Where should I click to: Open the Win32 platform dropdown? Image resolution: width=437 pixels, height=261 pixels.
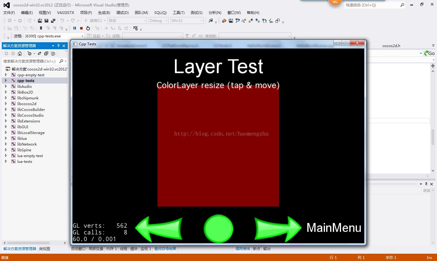pyautogui.click(x=187, y=21)
